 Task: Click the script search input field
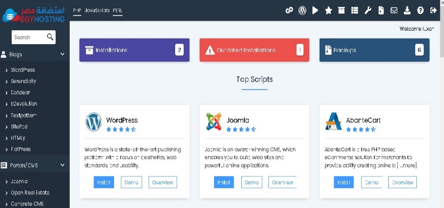28,37
